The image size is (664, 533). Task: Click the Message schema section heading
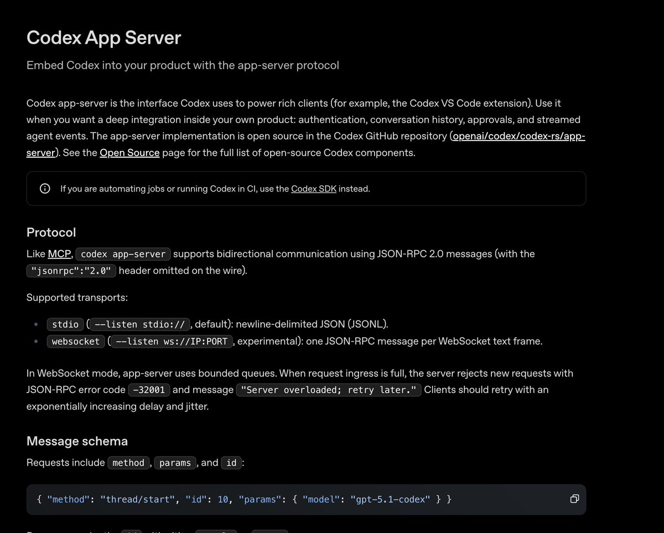[x=77, y=441]
